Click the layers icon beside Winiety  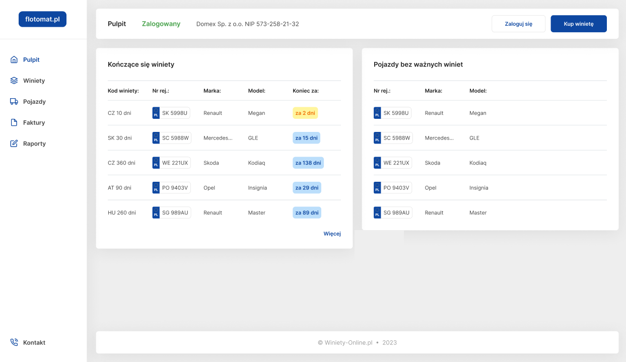click(x=14, y=81)
